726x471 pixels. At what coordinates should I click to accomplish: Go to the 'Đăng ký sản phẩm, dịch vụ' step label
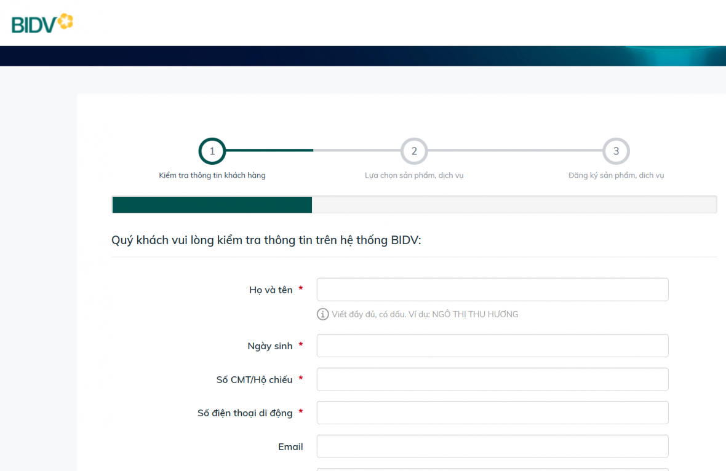[616, 175]
